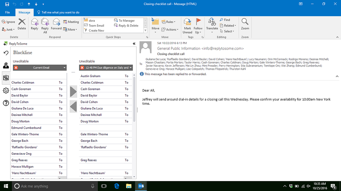Run the Reply & Delete quick step
341x191 pixels.
tap(126, 25)
